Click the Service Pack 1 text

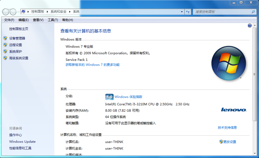click(77, 60)
